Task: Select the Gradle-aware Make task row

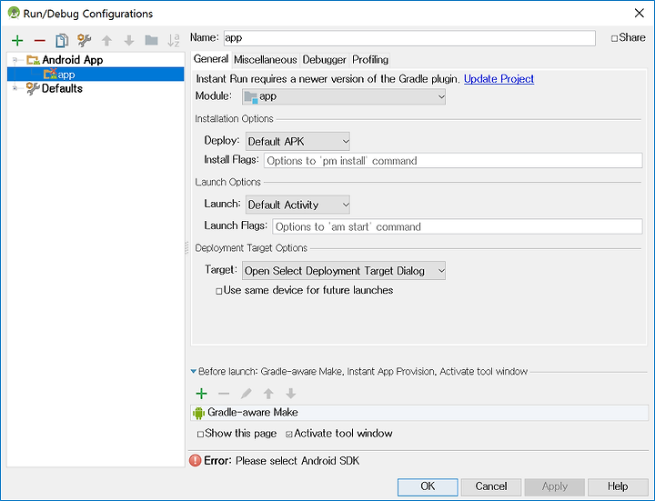Action: 419,413
